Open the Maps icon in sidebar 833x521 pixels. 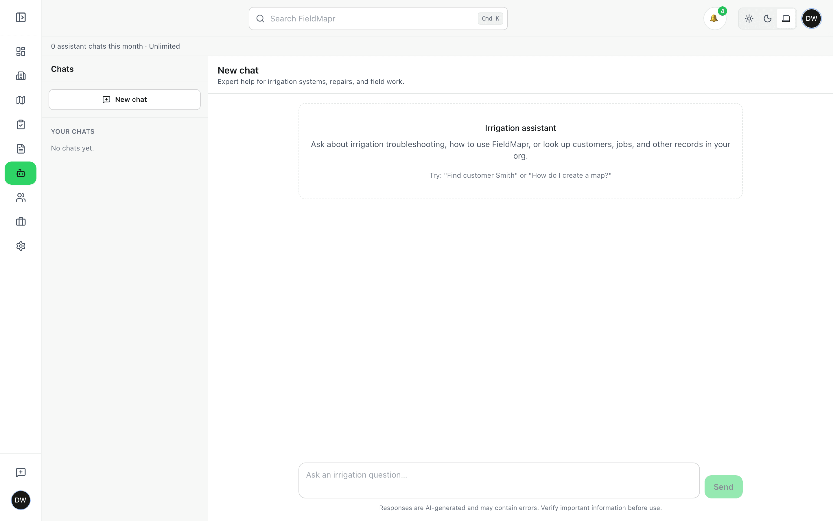point(21,100)
